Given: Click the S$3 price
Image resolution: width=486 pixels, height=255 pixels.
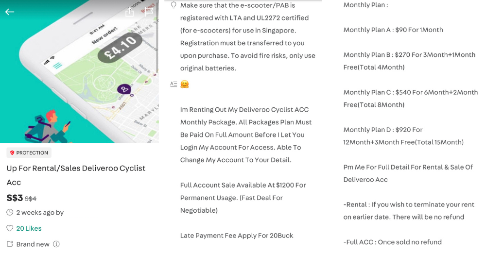Looking at the screenshot, I should point(15,198).
